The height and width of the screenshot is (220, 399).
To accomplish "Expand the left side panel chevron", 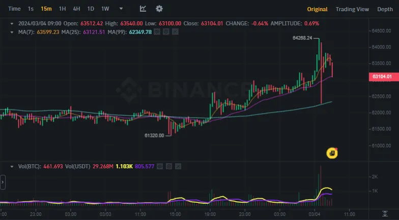I will (3, 182).
